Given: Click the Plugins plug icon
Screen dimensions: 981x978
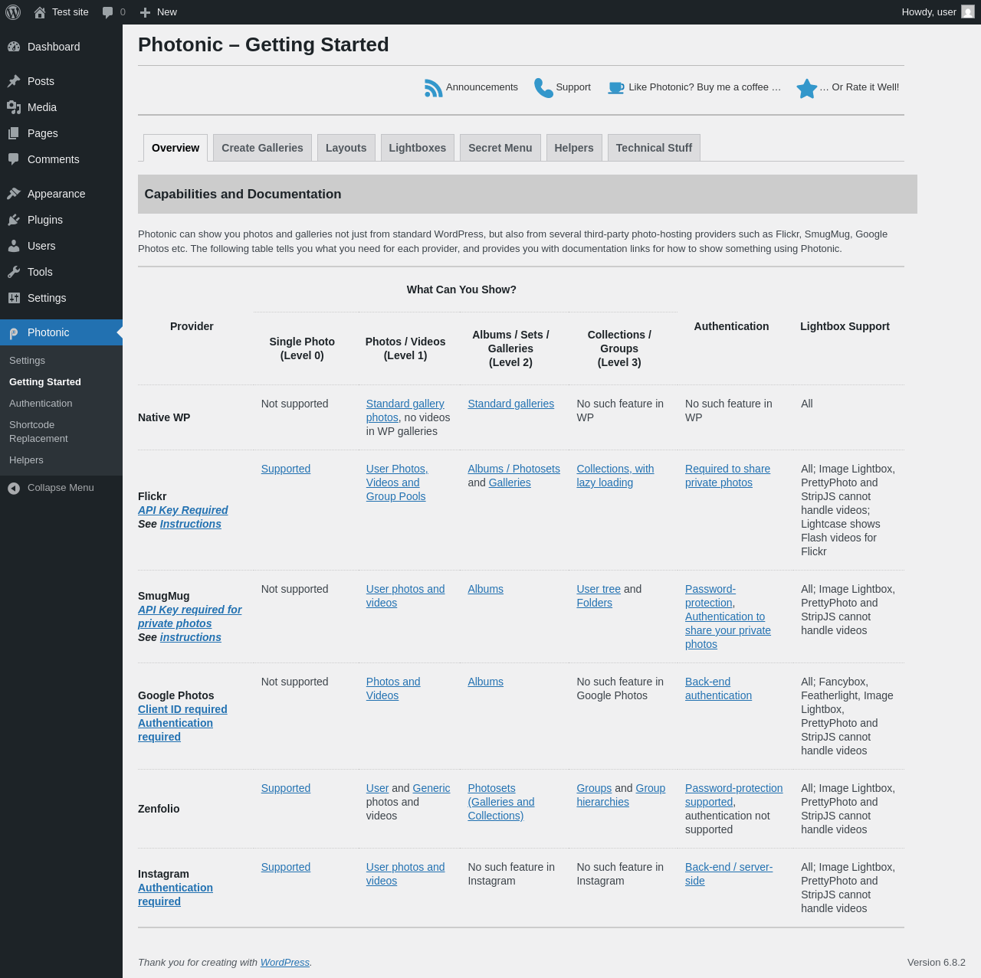Looking at the screenshot, I should pos(14,220).
